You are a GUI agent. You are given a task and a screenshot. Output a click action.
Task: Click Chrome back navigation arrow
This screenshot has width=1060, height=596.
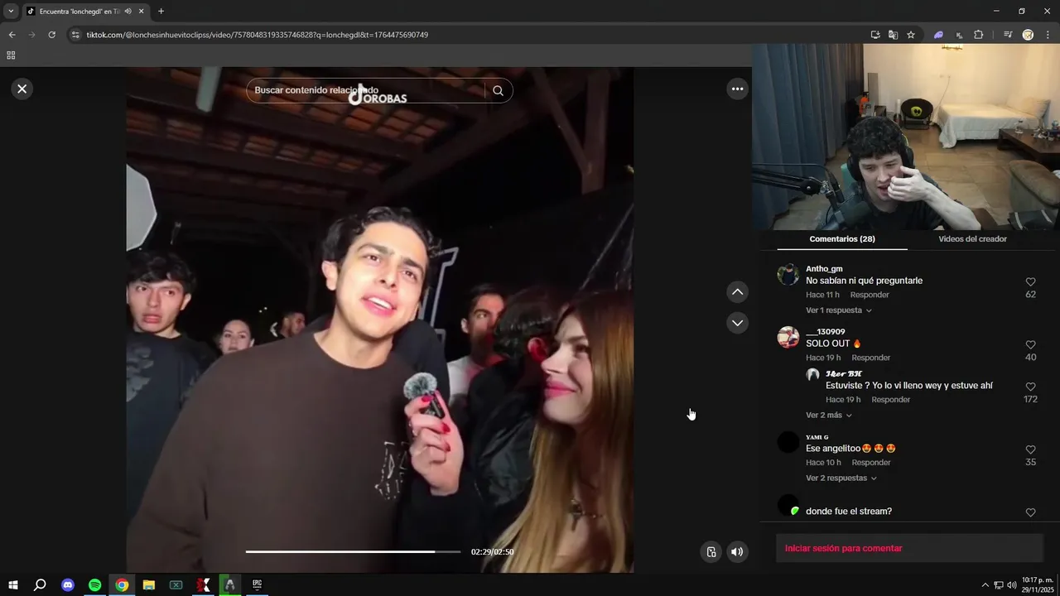12,35
